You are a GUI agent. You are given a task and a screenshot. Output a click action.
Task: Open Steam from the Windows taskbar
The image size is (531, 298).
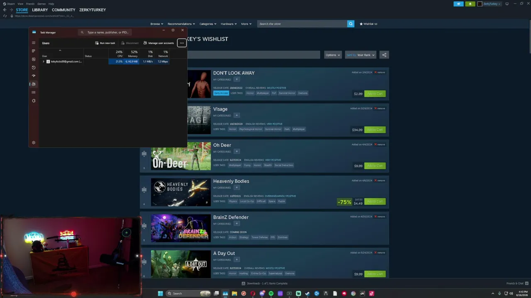pyautogui.click(x=307, y=294)
